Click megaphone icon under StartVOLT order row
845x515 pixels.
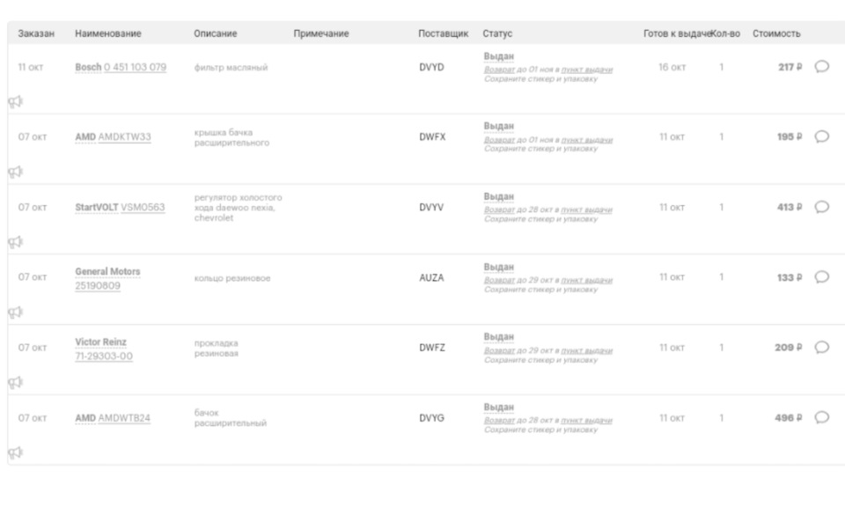click(15, 241)
